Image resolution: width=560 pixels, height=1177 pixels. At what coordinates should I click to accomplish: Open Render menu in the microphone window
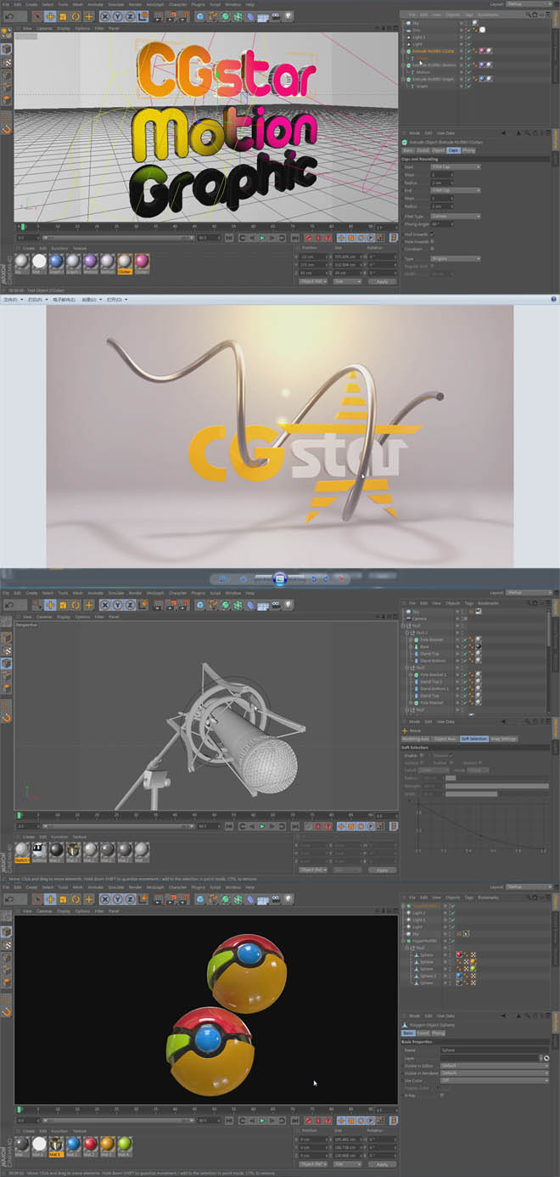135,592
